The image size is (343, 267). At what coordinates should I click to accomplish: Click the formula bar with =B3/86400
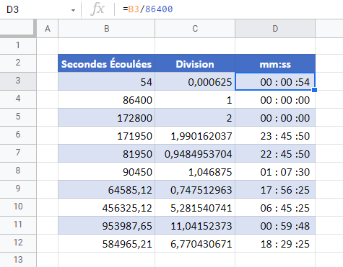point(229,9)
